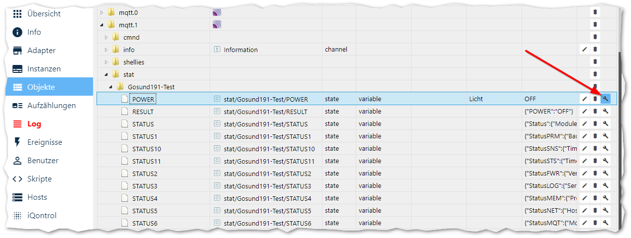Open the Log menu item
The width and height of the screenshot is (631, 238).
coord(34,124)
